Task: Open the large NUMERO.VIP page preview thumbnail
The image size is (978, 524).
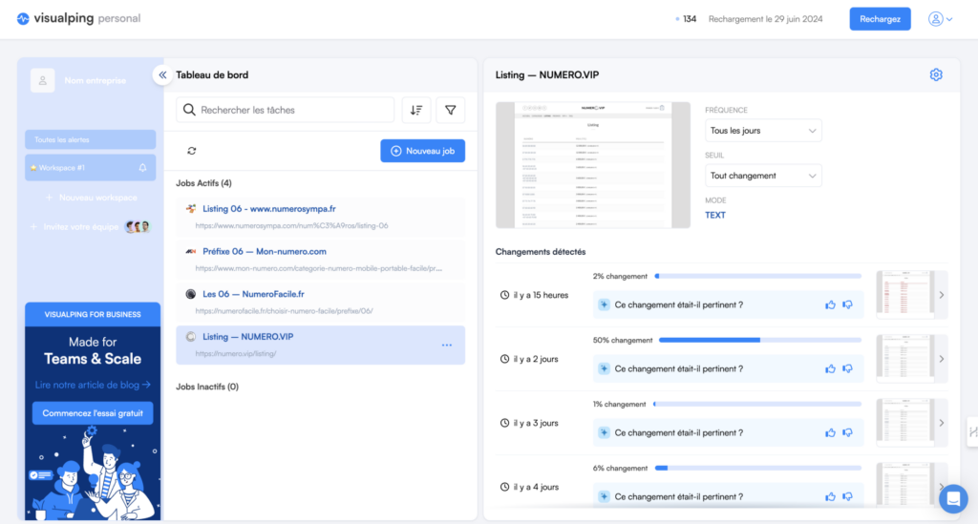Action: coord(592,165)
